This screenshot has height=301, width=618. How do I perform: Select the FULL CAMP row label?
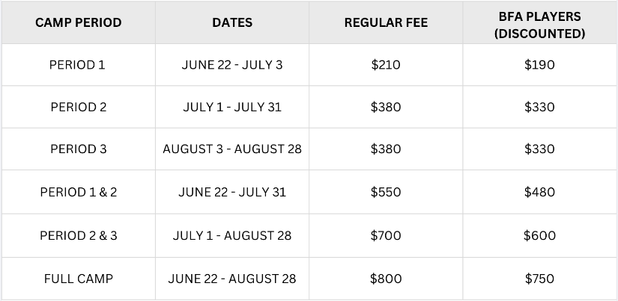coord(79,279)
